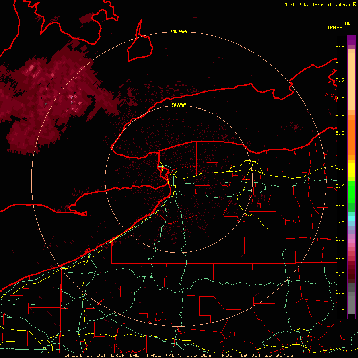Click the DKD label above color scale
This screenshot has width=358, height=358.
(350, 24)
